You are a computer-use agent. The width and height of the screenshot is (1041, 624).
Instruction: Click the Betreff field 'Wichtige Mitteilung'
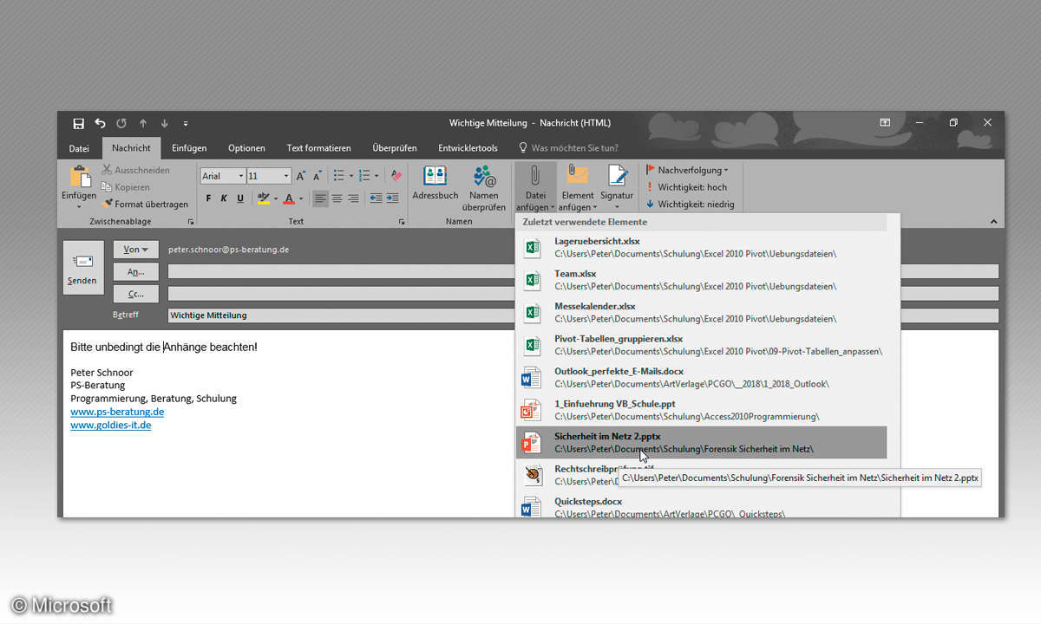(583, 315)
